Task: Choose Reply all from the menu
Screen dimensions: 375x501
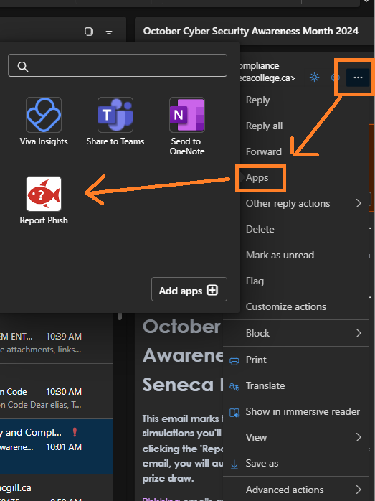Action: click(x=264, y=126)
